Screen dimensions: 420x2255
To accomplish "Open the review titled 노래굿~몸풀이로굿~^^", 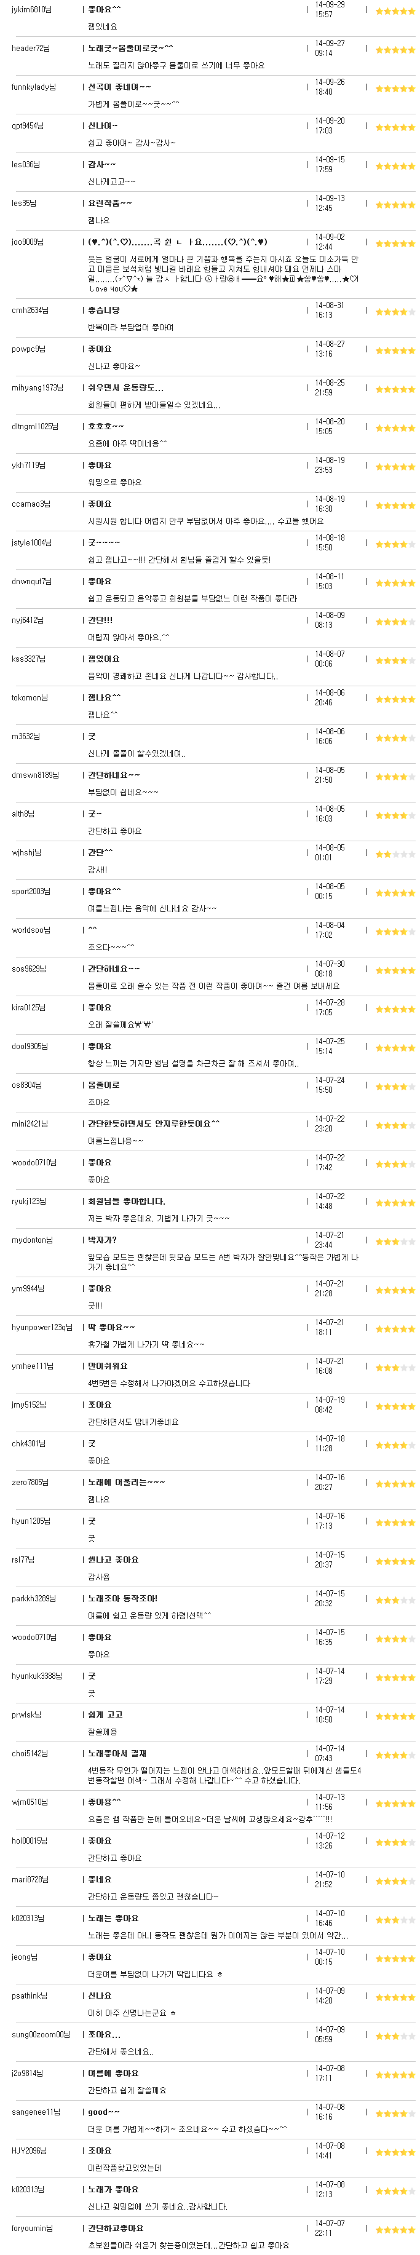I will coord(130,47).
